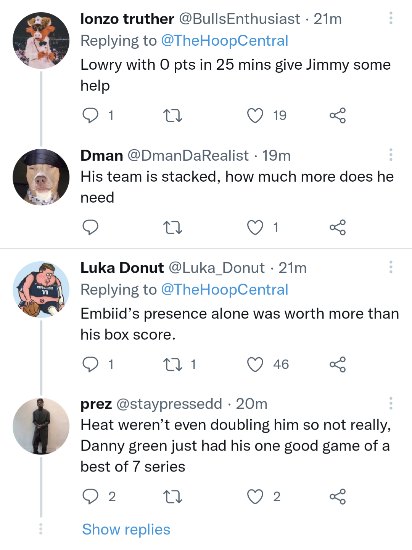Like Dman's reply tweet
412x550 pixels.
point(255,227)
